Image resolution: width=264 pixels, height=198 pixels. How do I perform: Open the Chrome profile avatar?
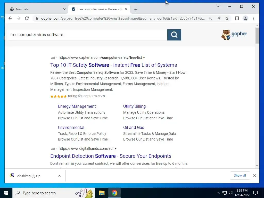pyautogui.click(x=245, y=18)
